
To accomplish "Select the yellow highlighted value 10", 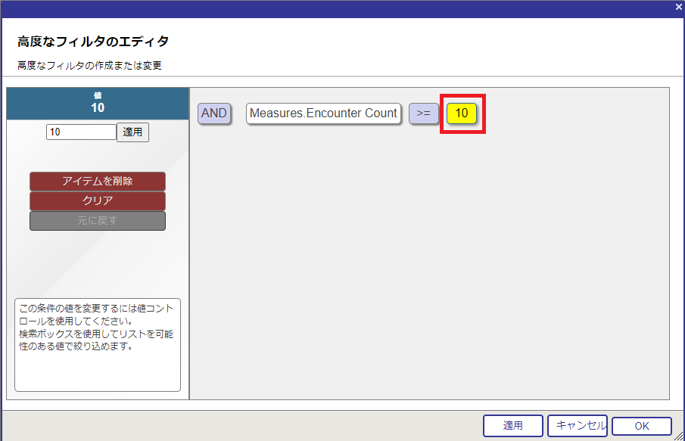I will tap(462, 113).
